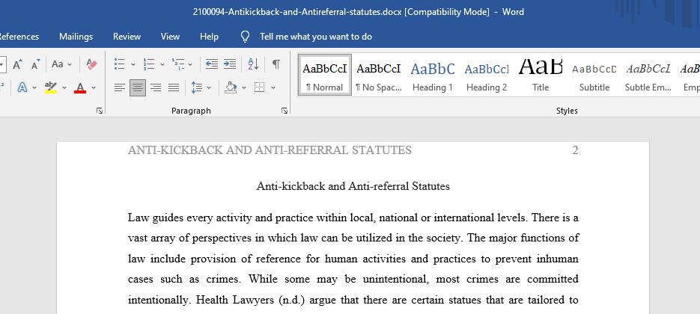
Task: Open Change Case dropdown arrow
Action: (x=70, y=65)
